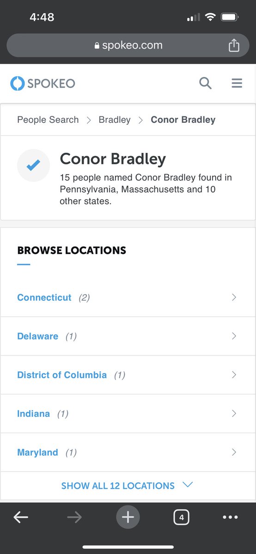Tap the blue verified checkmark badge
Viewport: 256px width, 554px height.
(33, 165)
